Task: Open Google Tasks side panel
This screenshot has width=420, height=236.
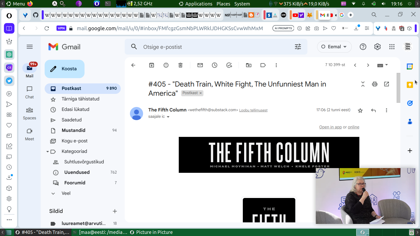Action: point(410,103)
